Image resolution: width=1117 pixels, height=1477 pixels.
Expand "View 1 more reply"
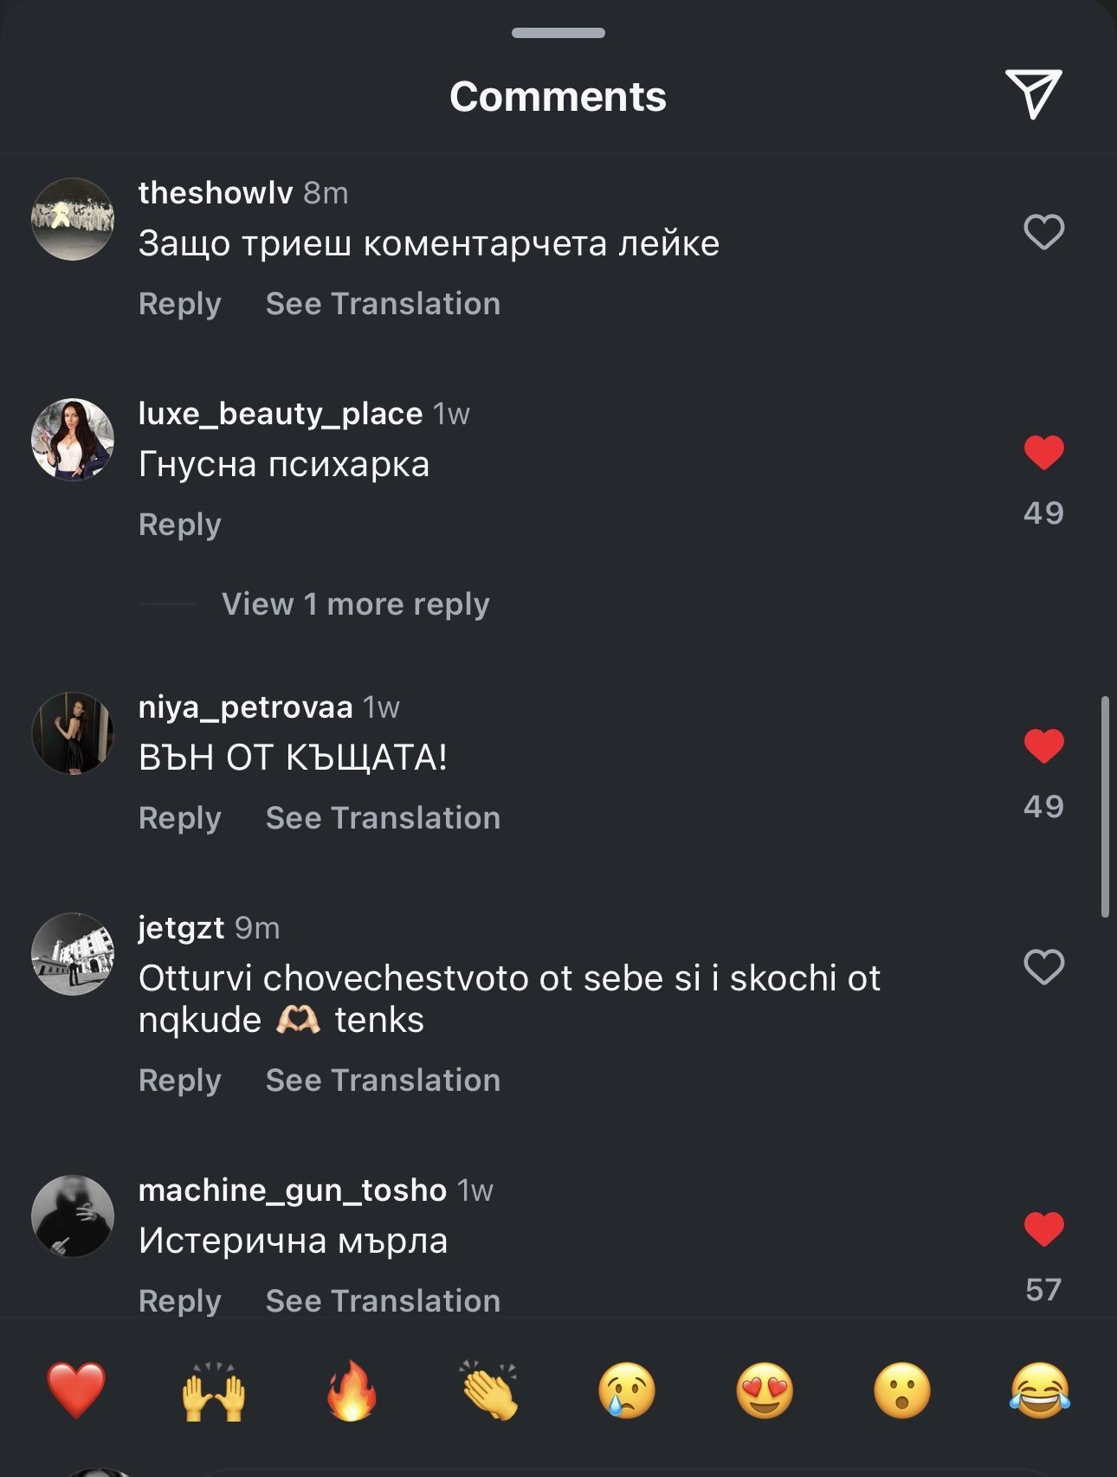(x=355, y=604)
